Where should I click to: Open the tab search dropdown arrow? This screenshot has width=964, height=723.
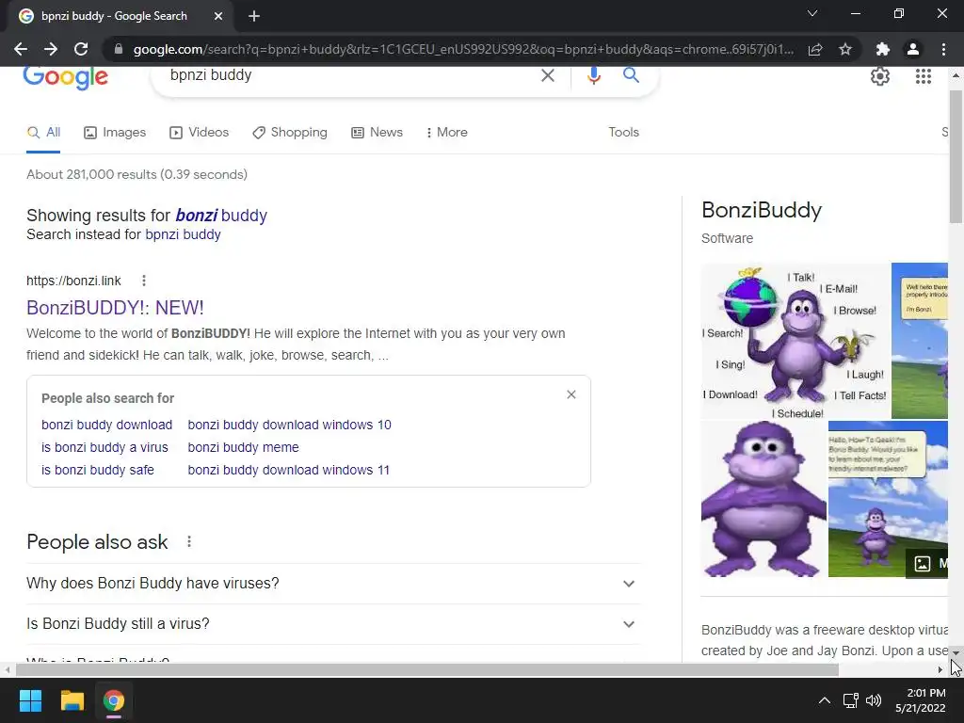pos(812,13)
